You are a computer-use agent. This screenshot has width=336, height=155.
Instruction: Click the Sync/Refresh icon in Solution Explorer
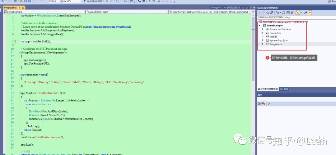pyautogui.click(x=284, y=13)
